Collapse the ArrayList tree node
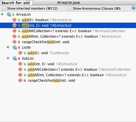 (2, 14)
